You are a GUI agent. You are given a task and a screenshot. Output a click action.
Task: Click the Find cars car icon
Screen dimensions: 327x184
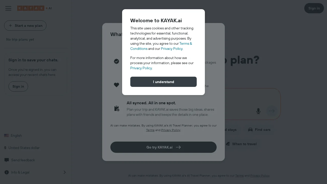(250, 130)
